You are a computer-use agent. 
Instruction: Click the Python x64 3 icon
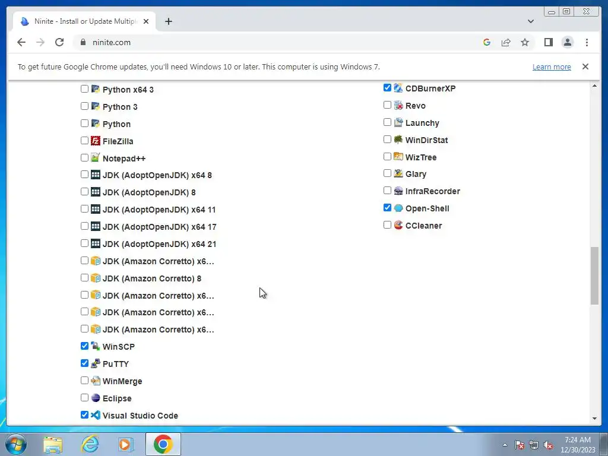click(x=96, y=89)
